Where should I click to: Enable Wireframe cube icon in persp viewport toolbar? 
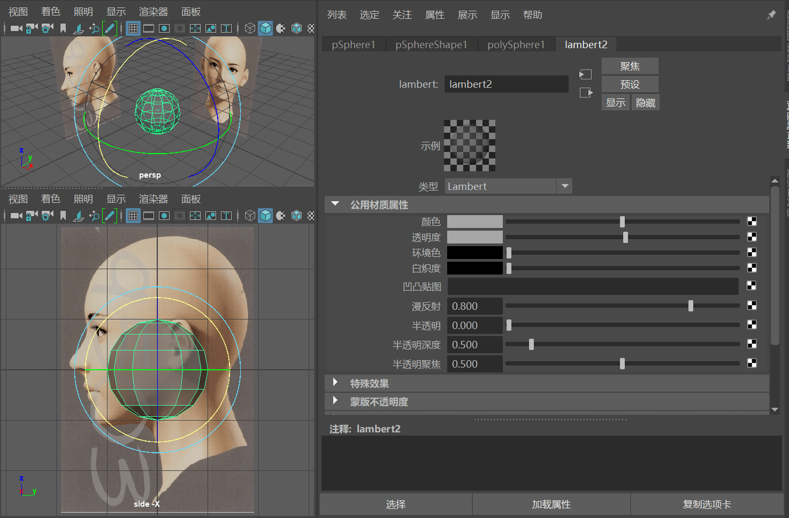[x=250, y=28]
